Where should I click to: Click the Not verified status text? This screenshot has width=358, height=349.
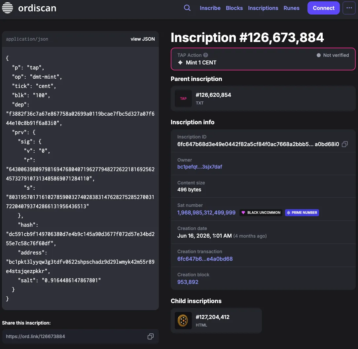[336, 55]
